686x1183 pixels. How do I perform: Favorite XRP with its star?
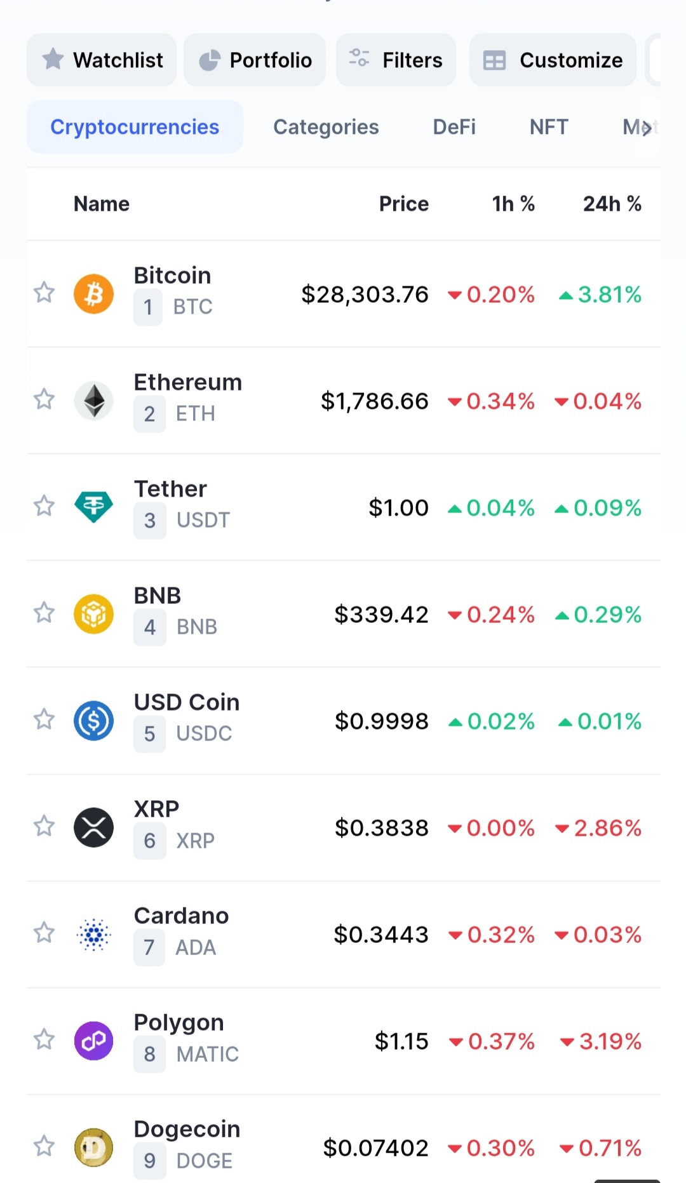44,826
